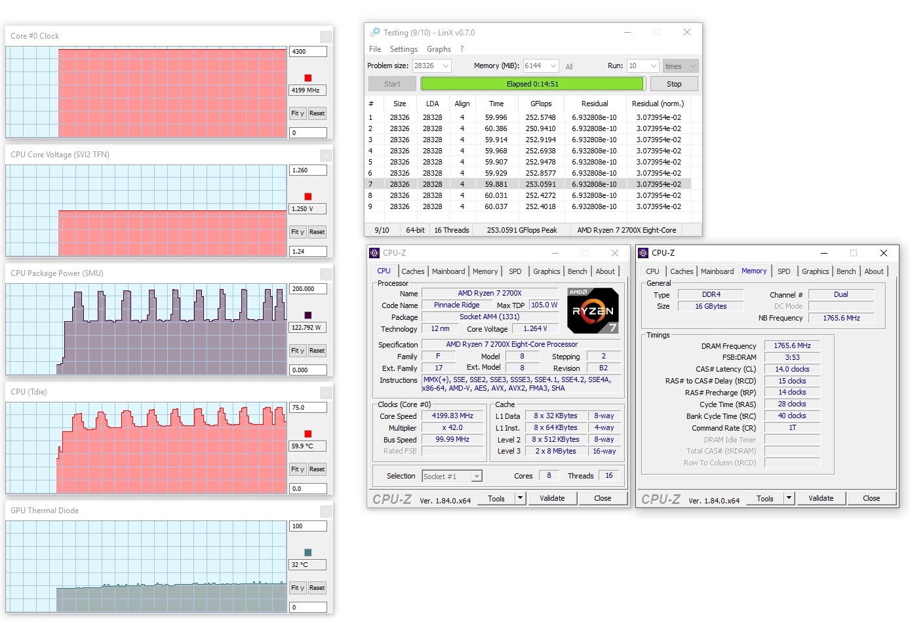Screen dimensions: 910x624
Task: Click the 60.386 time value in the LinX table
Action: (x=496, y=129)
